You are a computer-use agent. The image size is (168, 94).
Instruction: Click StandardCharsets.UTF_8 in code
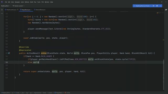point(94,29)
